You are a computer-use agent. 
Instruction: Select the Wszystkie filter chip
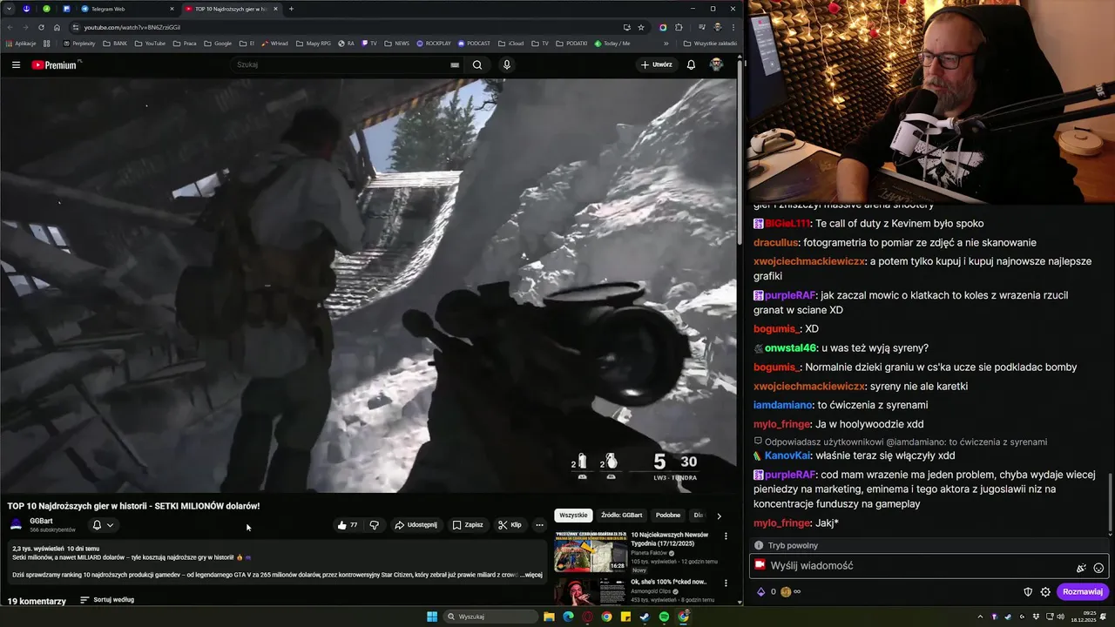573,516
